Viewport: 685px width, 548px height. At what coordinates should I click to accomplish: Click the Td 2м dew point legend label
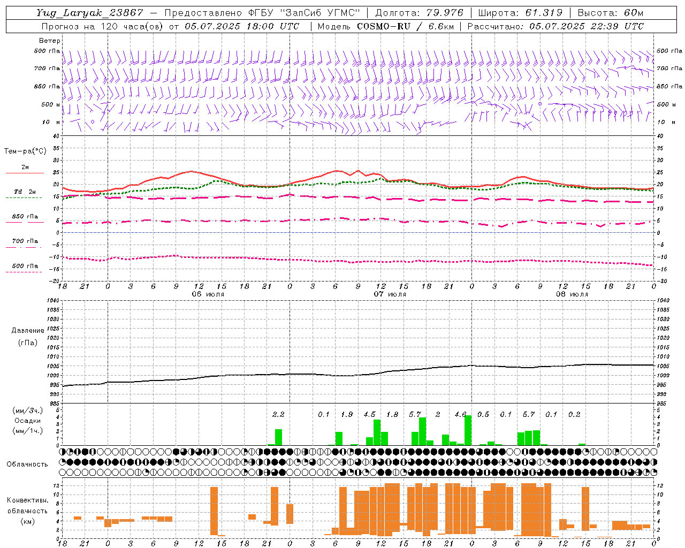click(x=25, y=191)
